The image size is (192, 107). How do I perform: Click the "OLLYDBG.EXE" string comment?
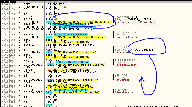(144, 50)
